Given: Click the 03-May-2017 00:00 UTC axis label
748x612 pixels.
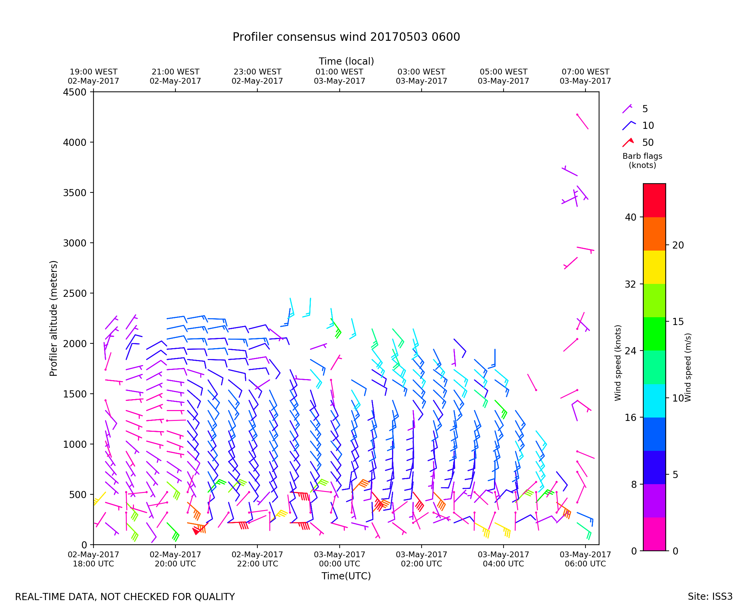Looking at the screenshot, I should point(339,559).
